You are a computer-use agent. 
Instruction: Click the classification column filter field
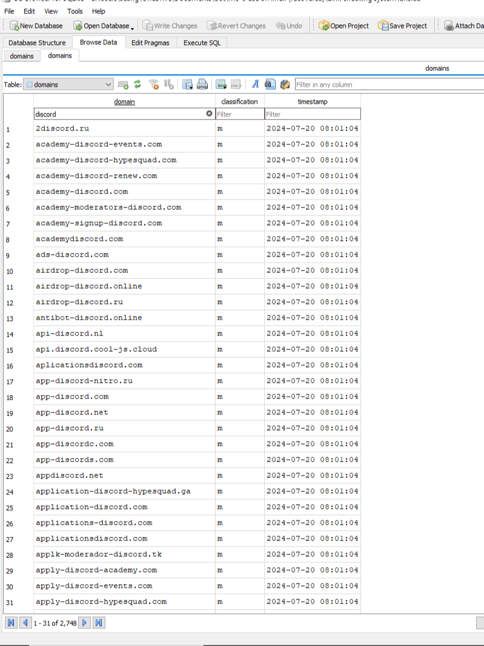point(239,114)
